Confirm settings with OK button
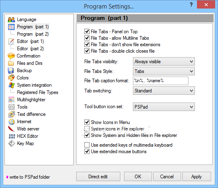The image size is (218, 188). pos(138,177)
